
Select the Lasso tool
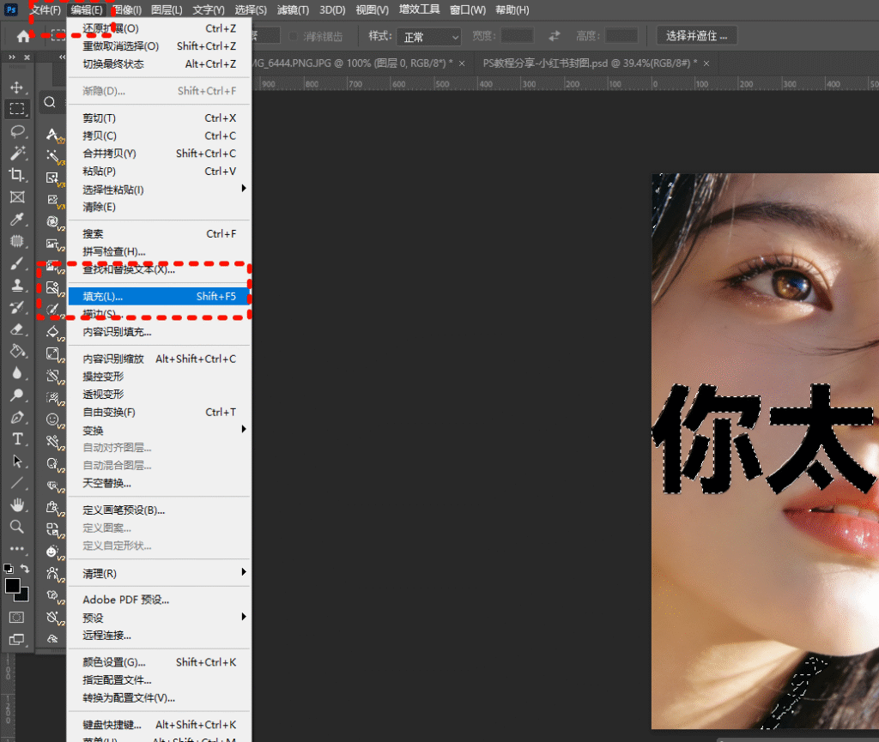[15, 131]
